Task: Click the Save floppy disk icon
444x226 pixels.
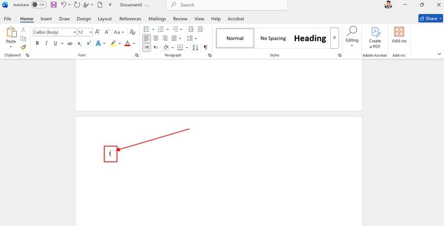Action: click(x=53, y=4)
